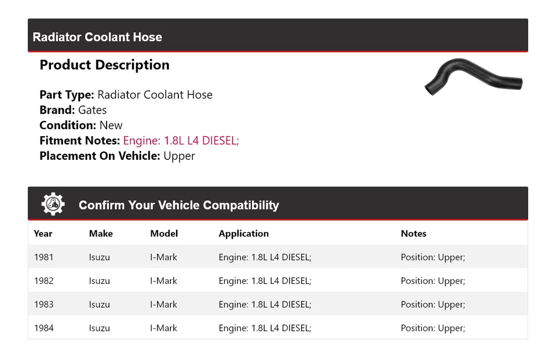Click Position Upper note in the 1984 row
This screenshot has width=556, height=358.
432,328
